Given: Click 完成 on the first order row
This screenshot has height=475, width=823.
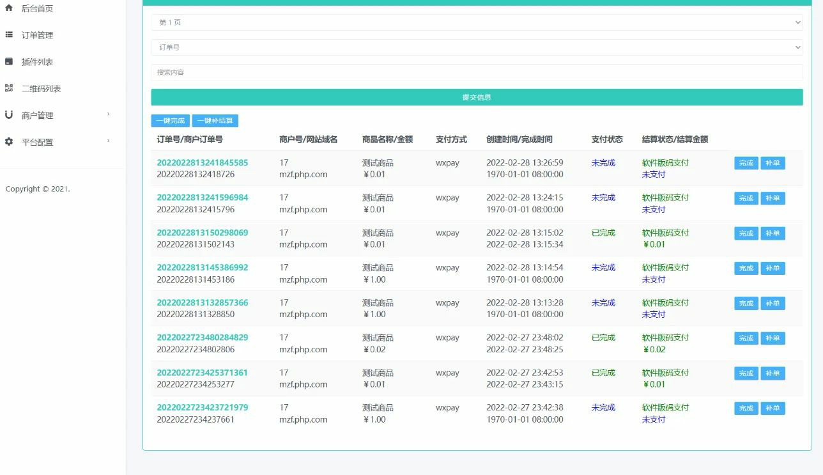Looking at the screenshot, I should click(x=746, y=163).
